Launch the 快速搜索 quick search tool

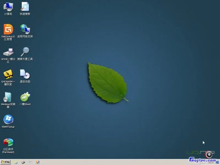(26, 7)
